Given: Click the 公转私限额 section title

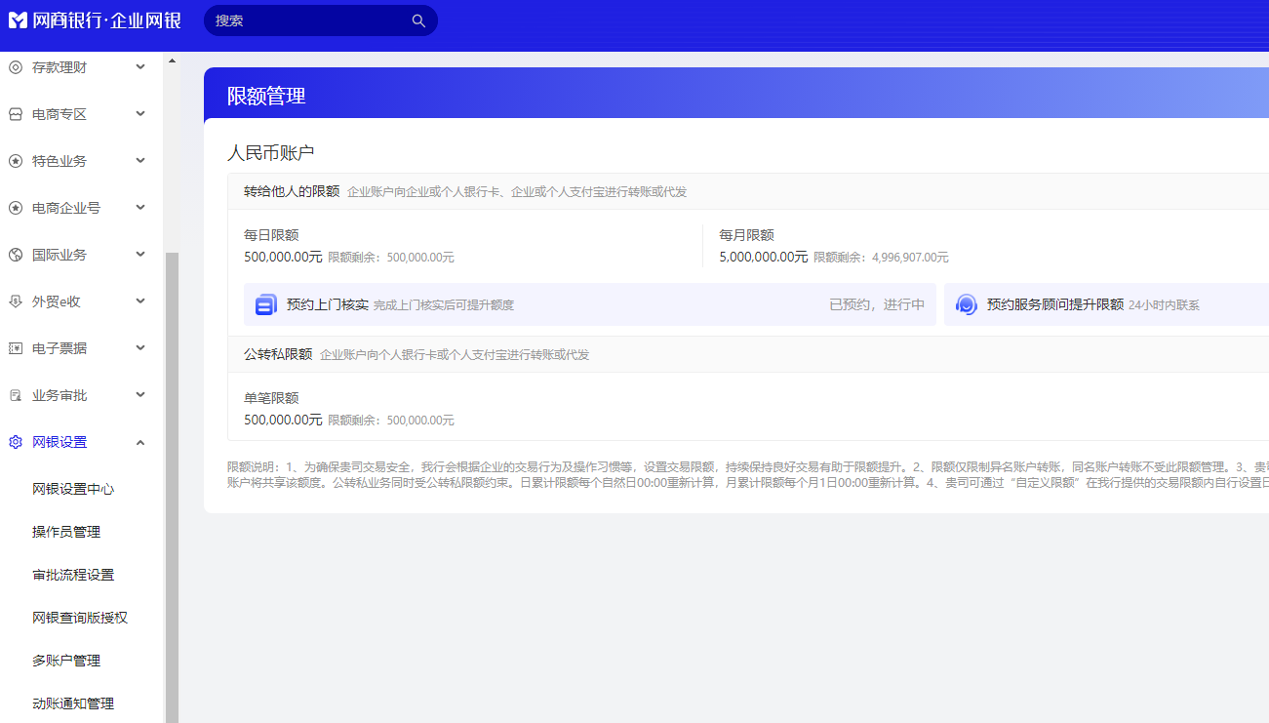Looking at the screenshot, I should click(278, 354).
